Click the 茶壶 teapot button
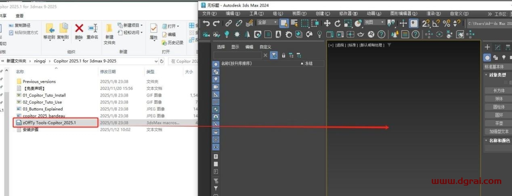 coord(499,123)
